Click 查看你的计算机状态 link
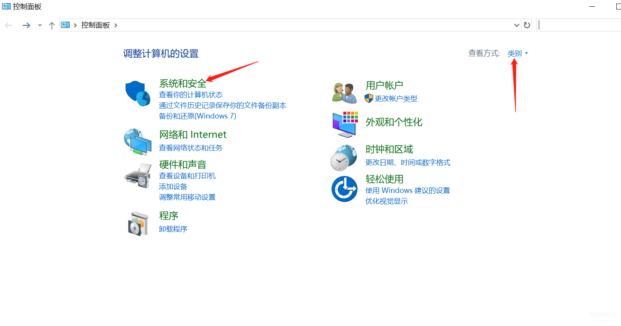Viewport: 621px width, 326px height. (x=191, y=95)
